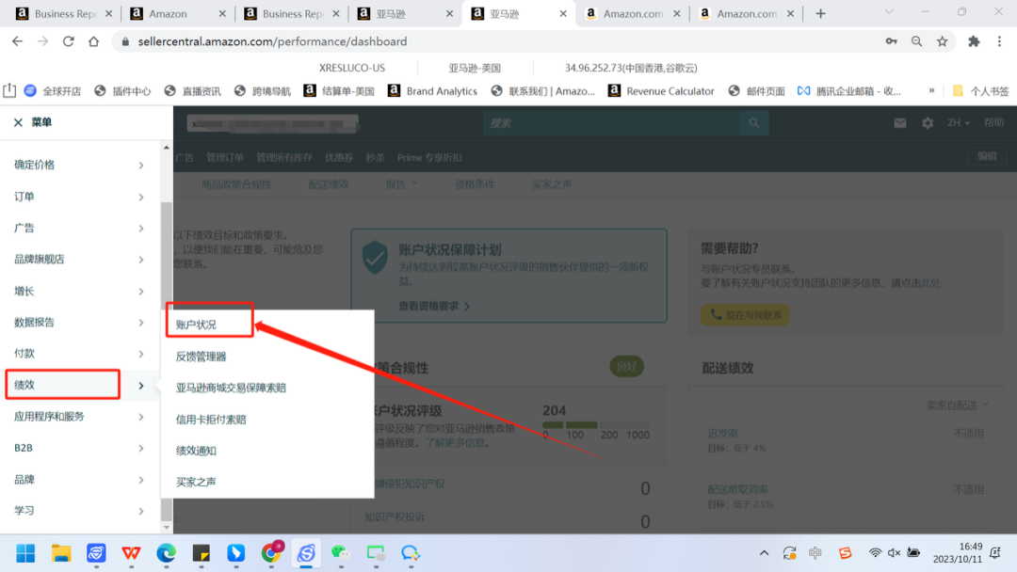
Task: Open the Windows Start menu
Action: click(26, 553)
